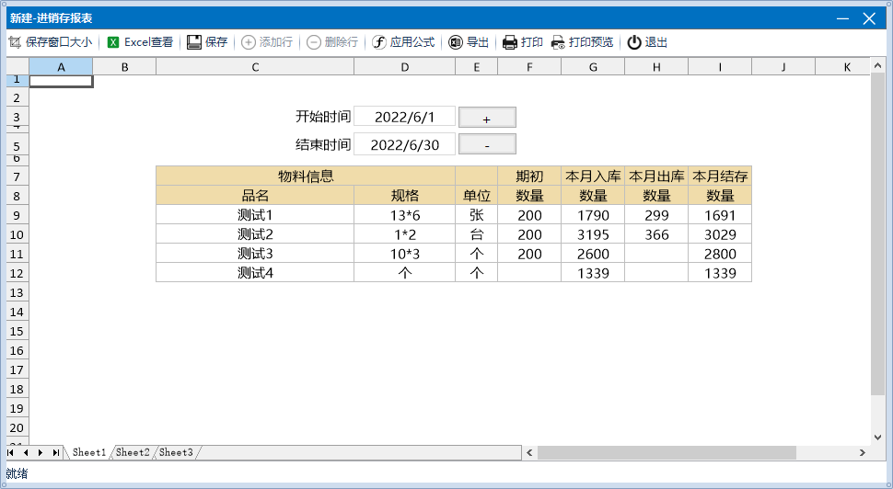The image size is (893, 489).
Task: Select row 9 header
Action: pyautogui.click(x=17, y=215)
